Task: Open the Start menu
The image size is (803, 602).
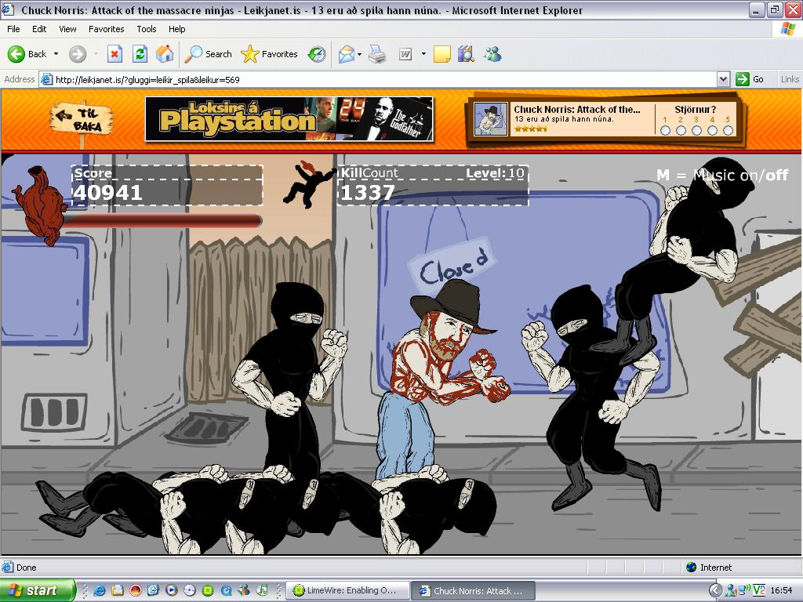Action: (x=37, y=590)
